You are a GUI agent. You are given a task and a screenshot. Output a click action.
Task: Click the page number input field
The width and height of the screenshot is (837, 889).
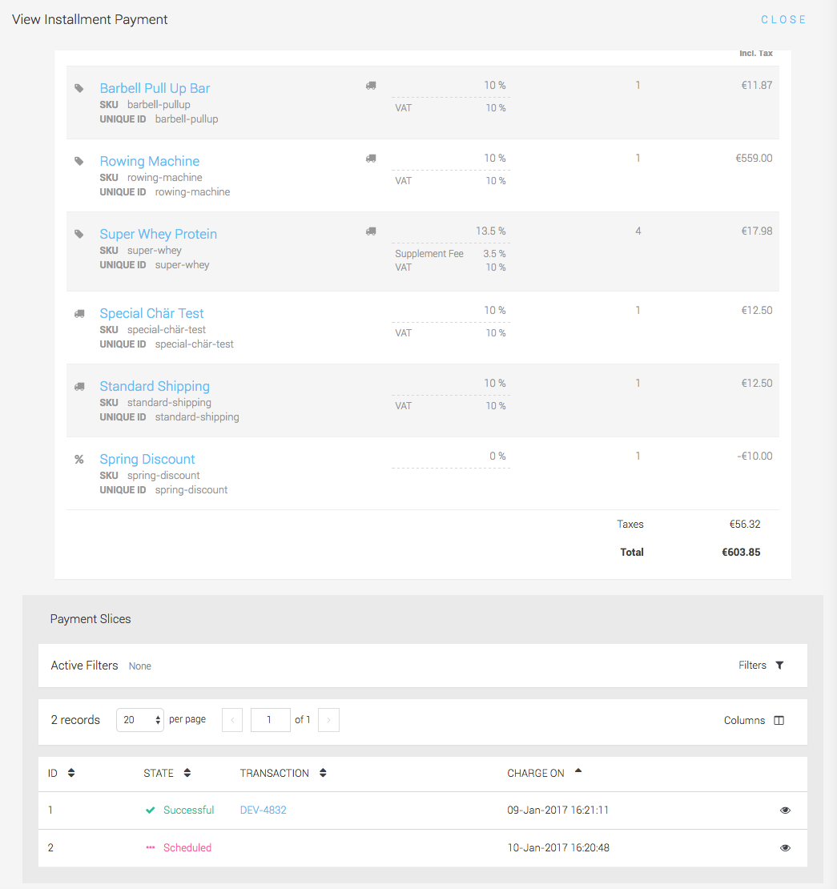coord(270,720)
